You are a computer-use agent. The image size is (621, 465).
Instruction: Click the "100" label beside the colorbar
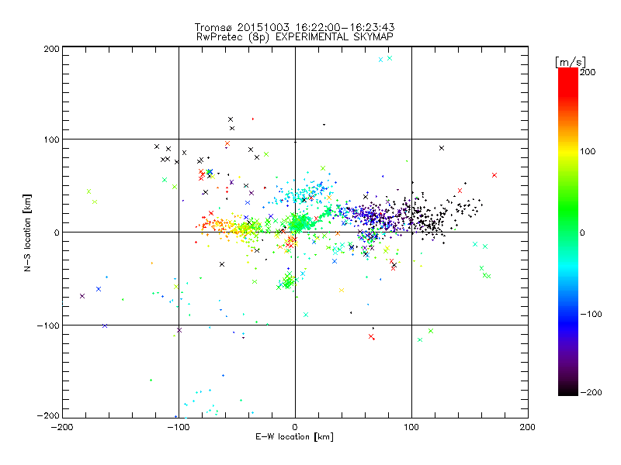tap(588, 151)
